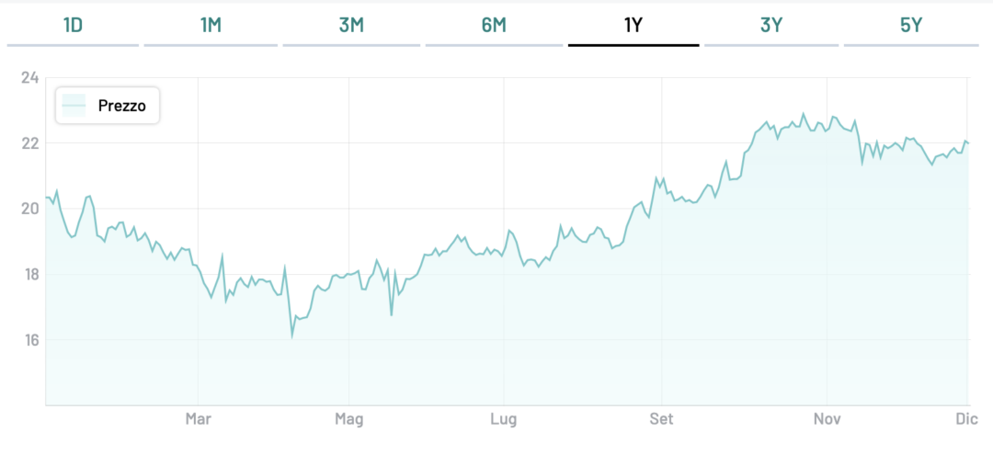This screenshot has width=993, height=455.
Task: Click the Prezzo legend color swatch
Action: (x=74, y=107)
